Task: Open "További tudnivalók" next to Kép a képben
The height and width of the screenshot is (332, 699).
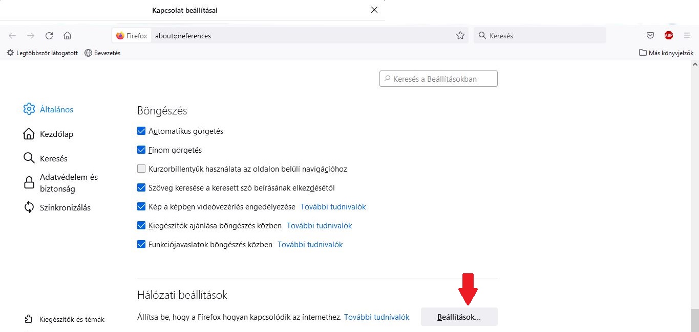Action: tap(333, 206)
